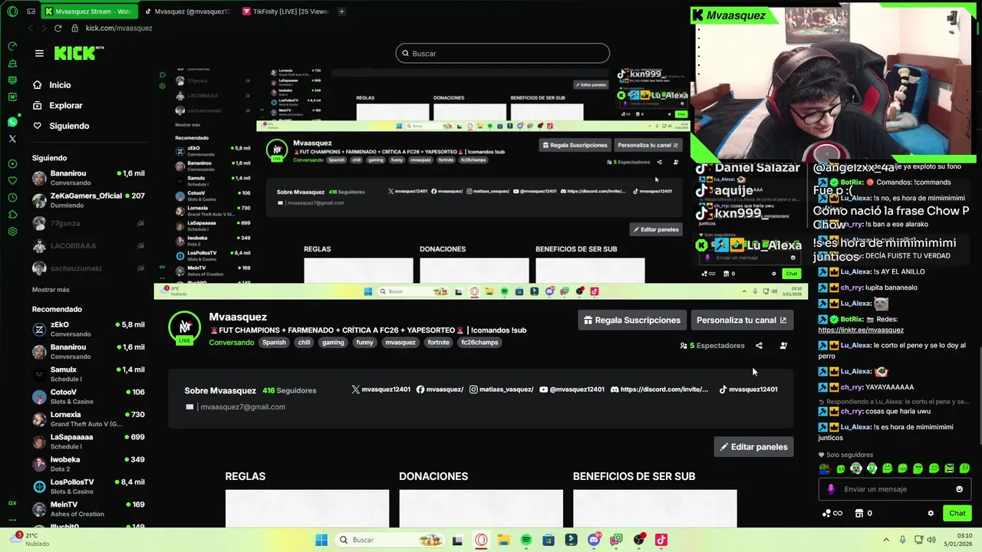Click the icon right of the share icon
This screenshot has height=552, width=982.
click(x=783, y=346)
